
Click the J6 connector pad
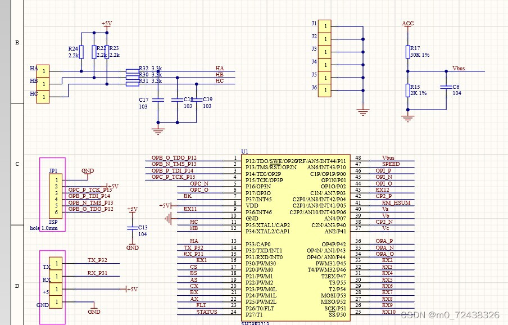[x=325, y=91]
